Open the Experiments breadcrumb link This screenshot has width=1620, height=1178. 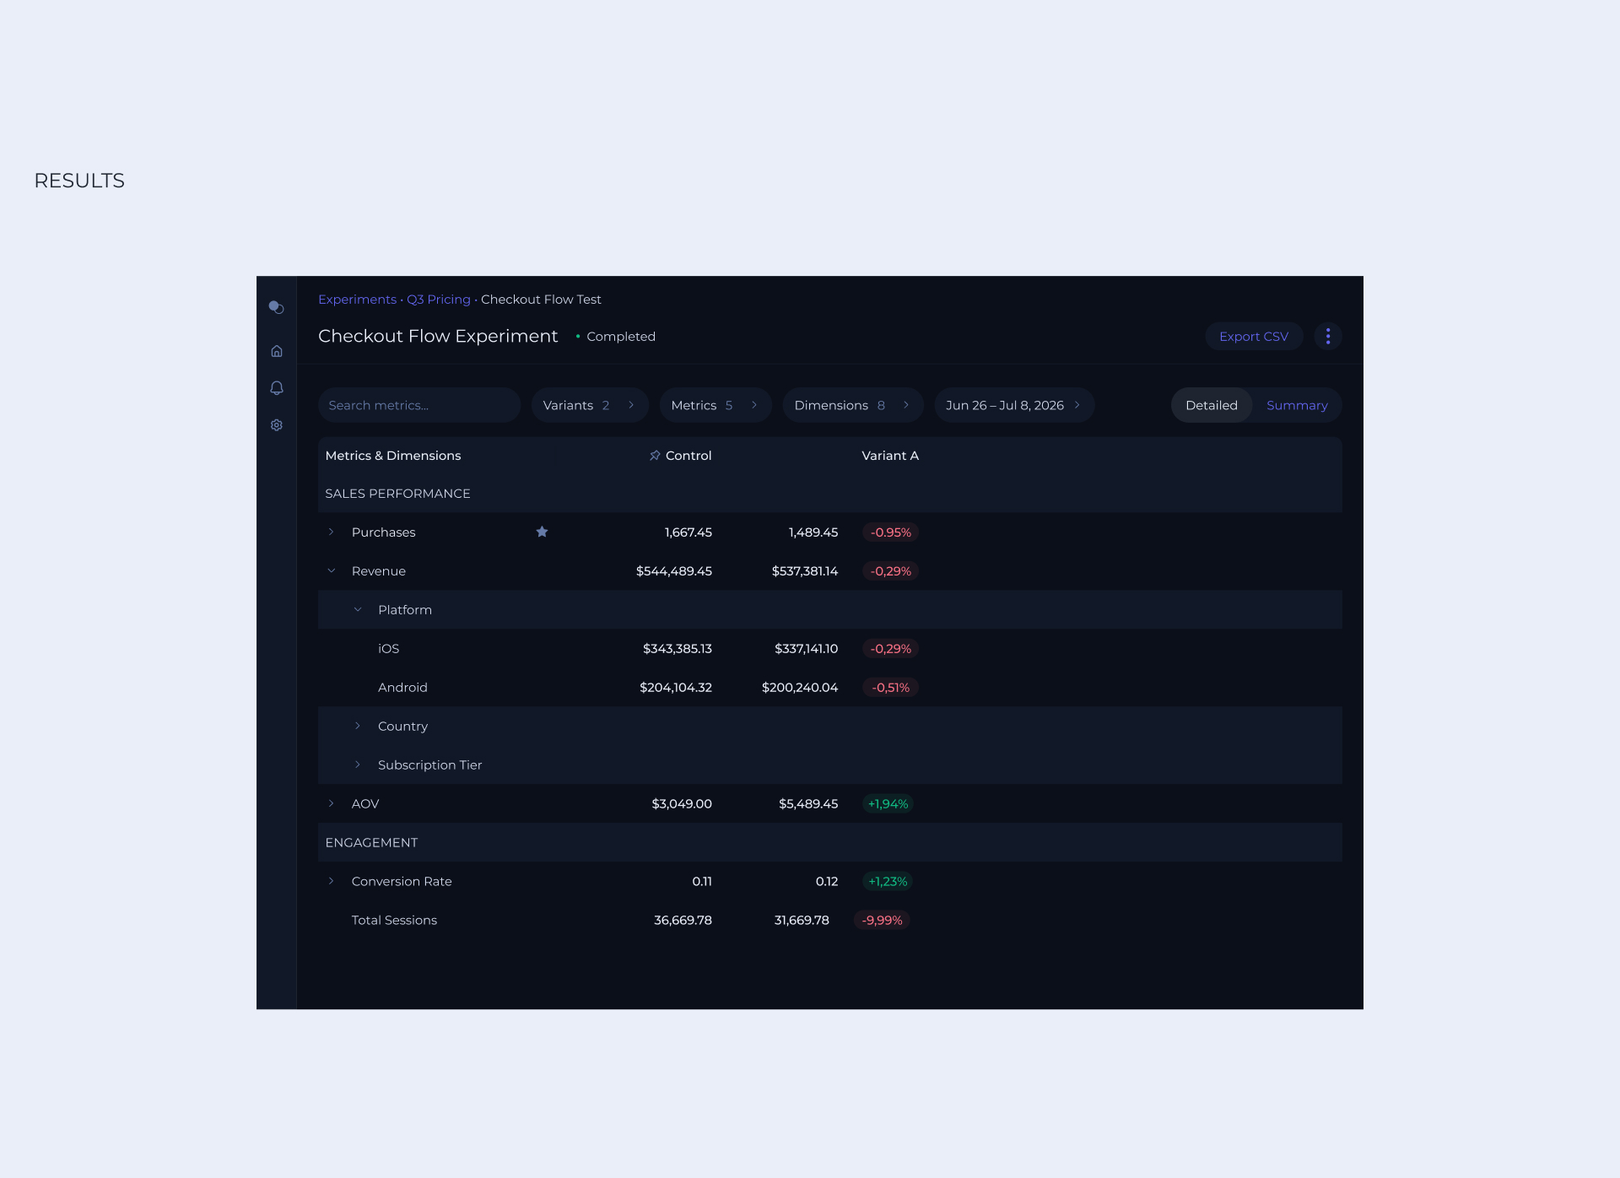coord(358,299)
